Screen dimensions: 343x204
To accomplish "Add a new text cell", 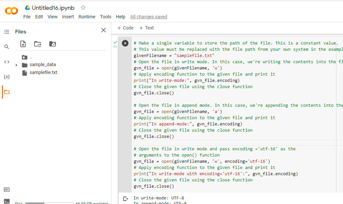I will [146, 28].
